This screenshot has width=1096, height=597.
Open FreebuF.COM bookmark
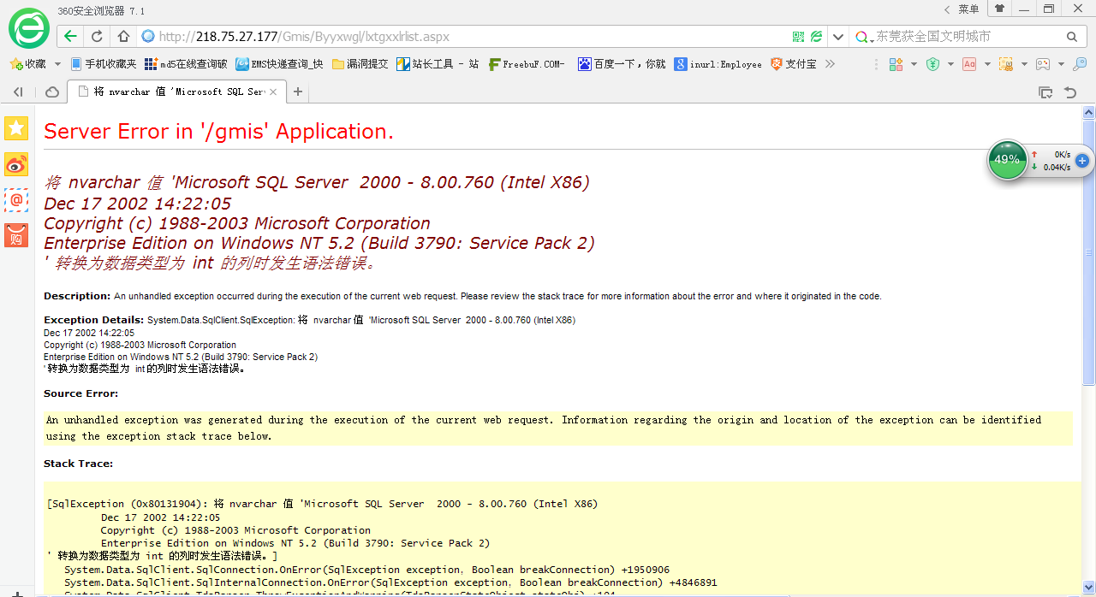(x=527, y=64)
